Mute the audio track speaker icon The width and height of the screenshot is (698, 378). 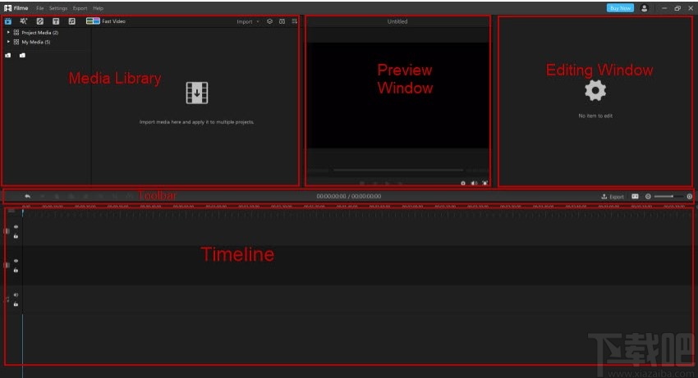(x=16, y=295)
